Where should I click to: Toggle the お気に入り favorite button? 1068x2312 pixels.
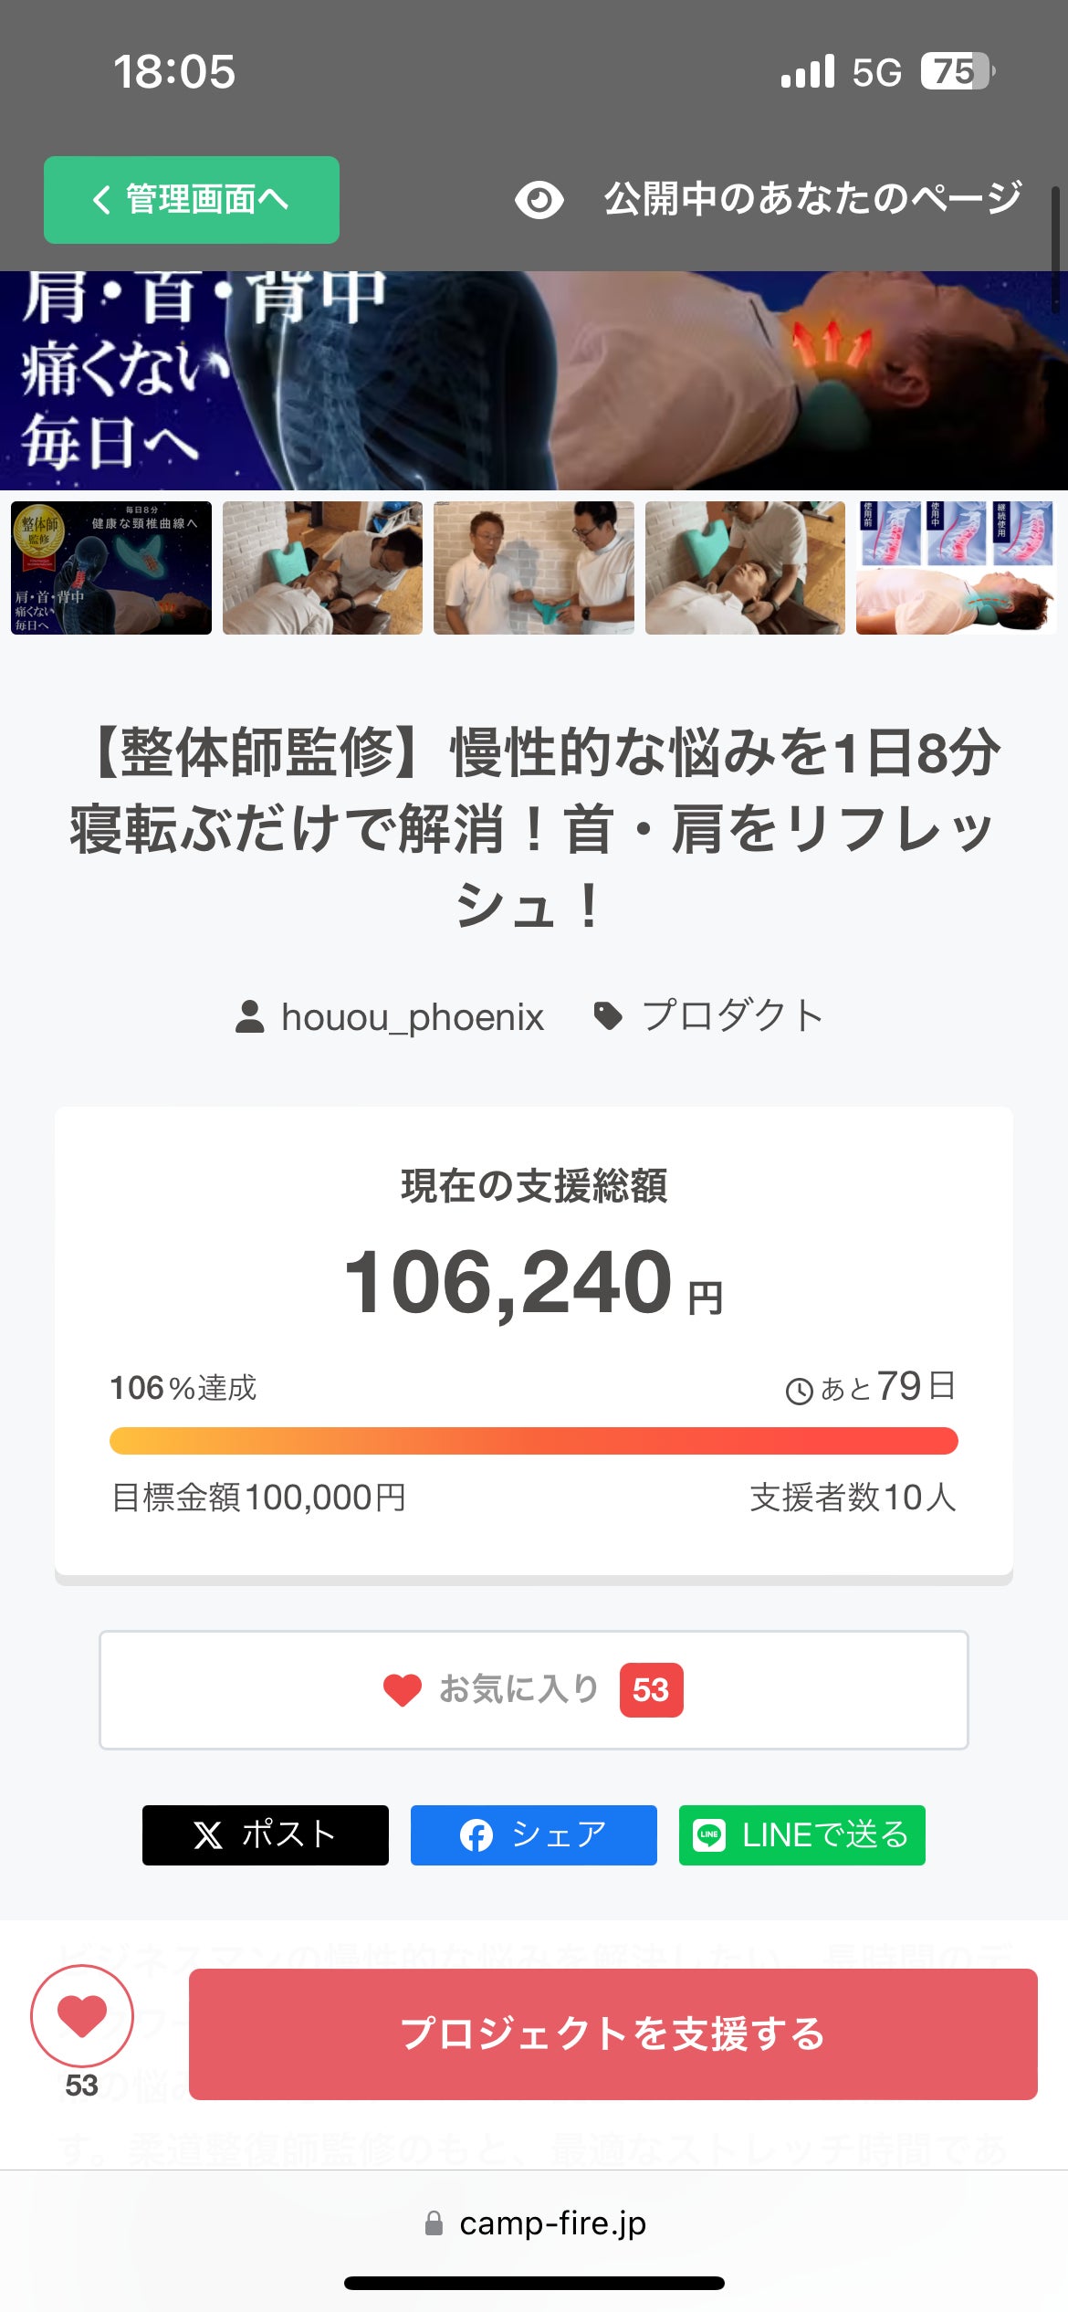(533, 1690)
